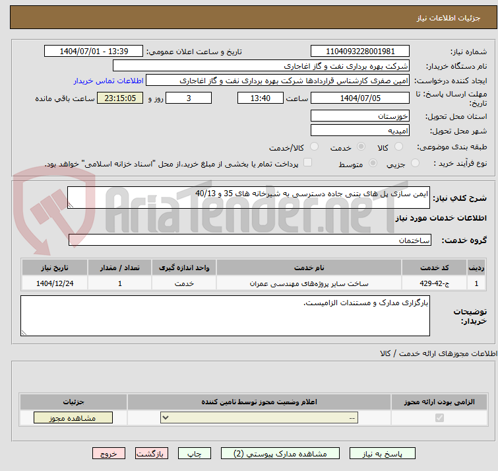Toggle the treasury bonds payment checkbox
498x471 pixels.
307,163
